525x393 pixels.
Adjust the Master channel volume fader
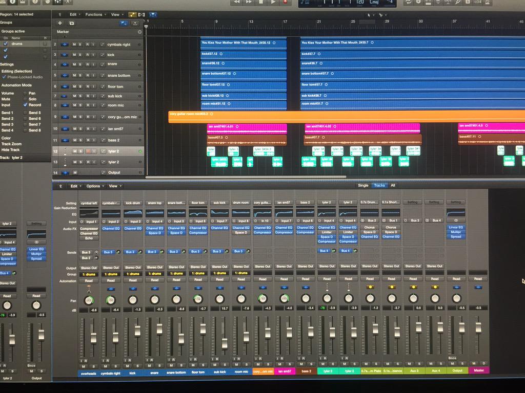point(478,328)
